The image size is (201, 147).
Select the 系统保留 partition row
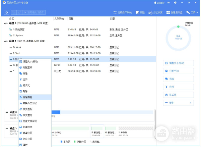tap(82, 30)
